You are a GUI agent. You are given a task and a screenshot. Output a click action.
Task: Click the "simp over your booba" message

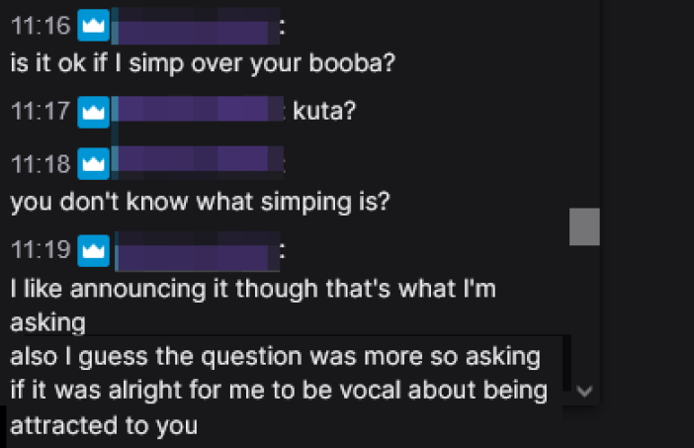(203, 65)
